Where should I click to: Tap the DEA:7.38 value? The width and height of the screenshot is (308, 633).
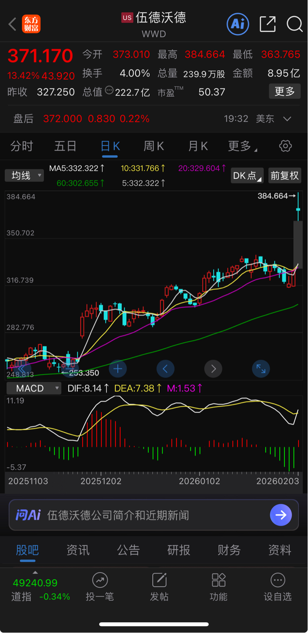tap(138, 388)
